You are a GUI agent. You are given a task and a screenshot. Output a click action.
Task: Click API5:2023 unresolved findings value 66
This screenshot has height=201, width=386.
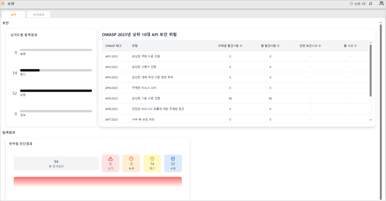[230, 98]
